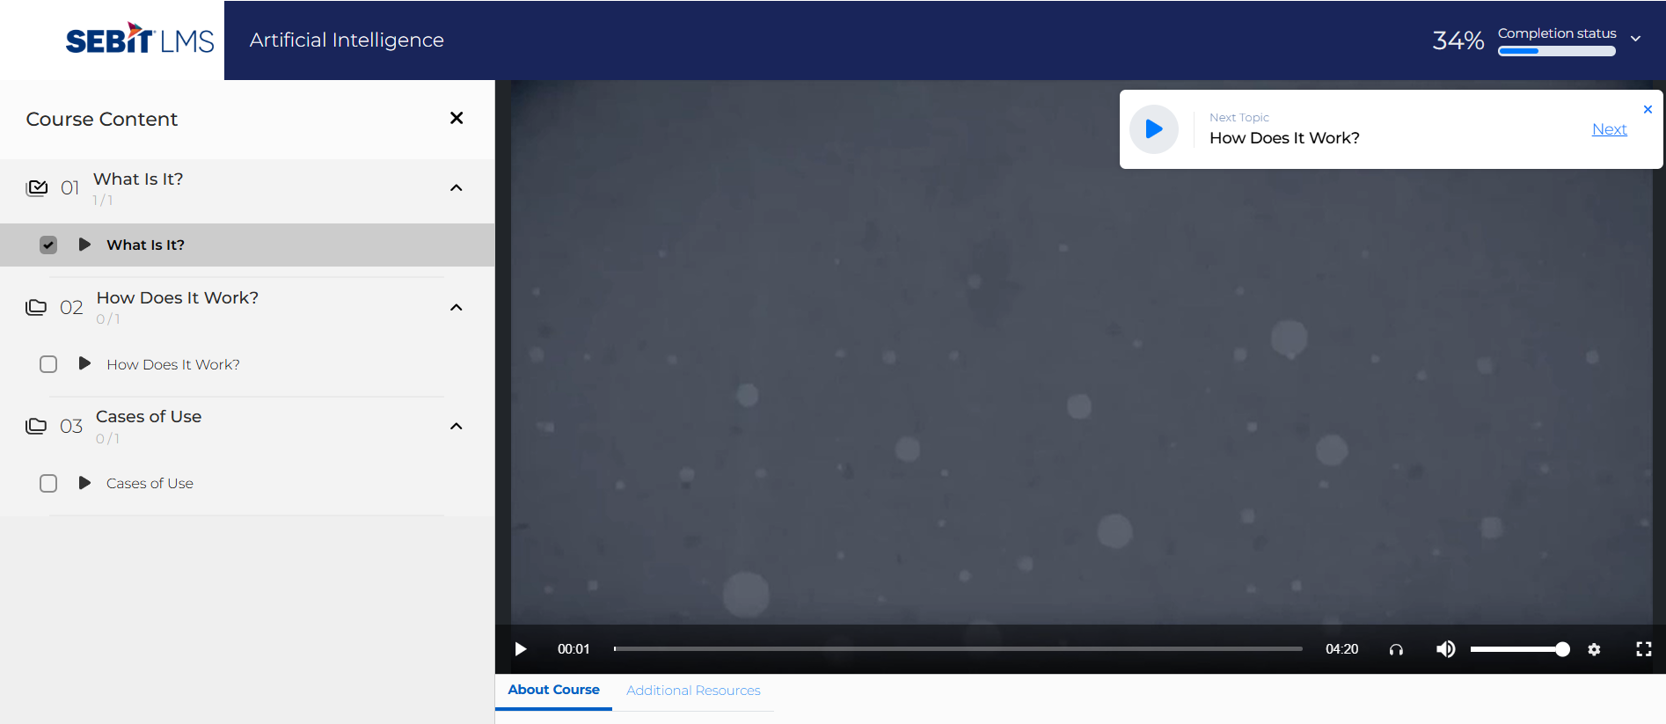Toggle the 'What Is It?' lesson checkbox
Viewport: 1666px width, 724px height.
[48, 245]
